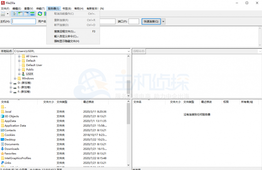
Task: Select the Application Data folder icon
Action: click(x=3, y=126)
